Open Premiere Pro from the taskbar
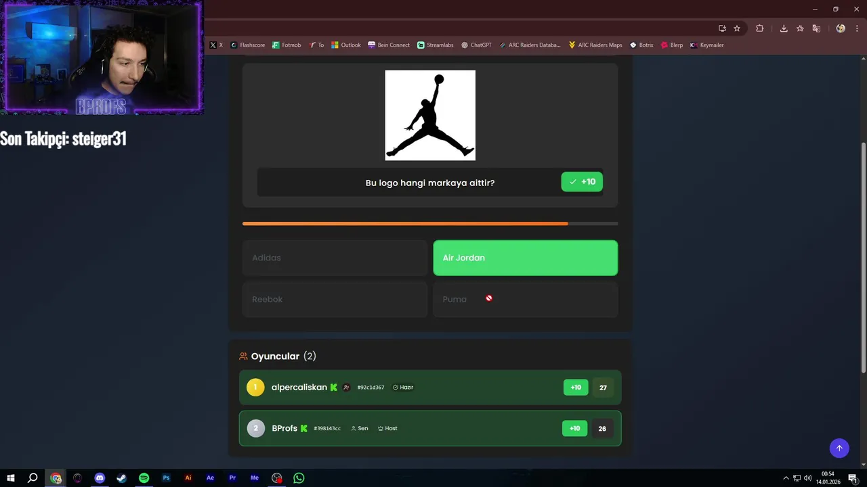Screen dimensions: 867x487 click(x=232, y=478)
